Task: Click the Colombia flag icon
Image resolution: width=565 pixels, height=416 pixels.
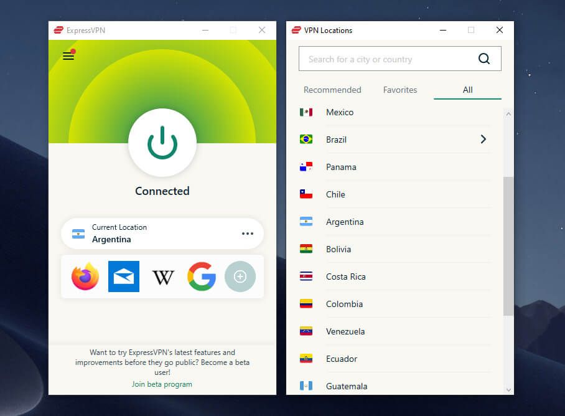Action: [306, 303]
